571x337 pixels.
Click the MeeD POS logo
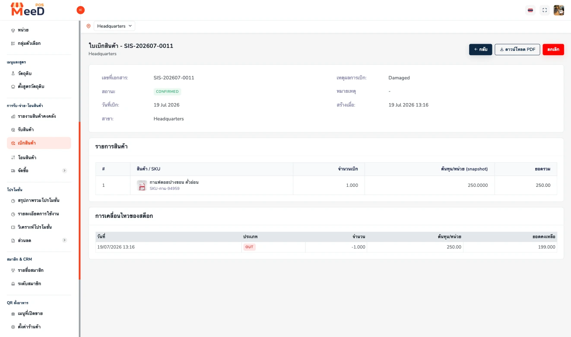(28, 9)
